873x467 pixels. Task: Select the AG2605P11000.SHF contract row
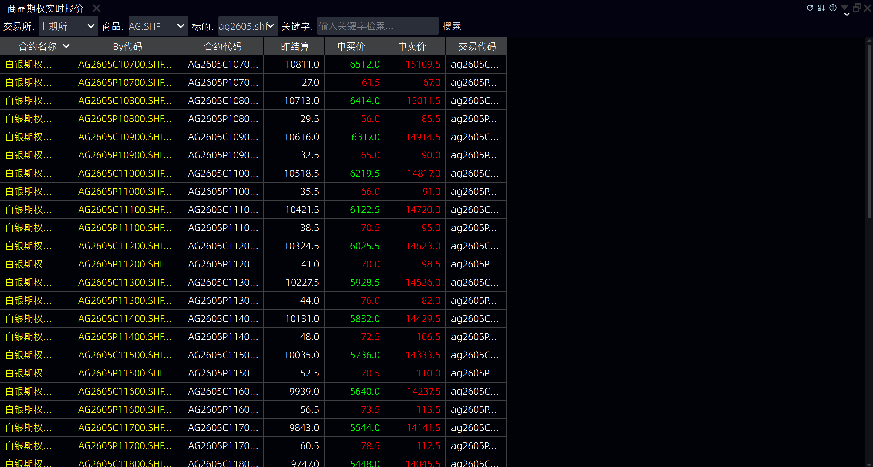(x=125, y=191)
